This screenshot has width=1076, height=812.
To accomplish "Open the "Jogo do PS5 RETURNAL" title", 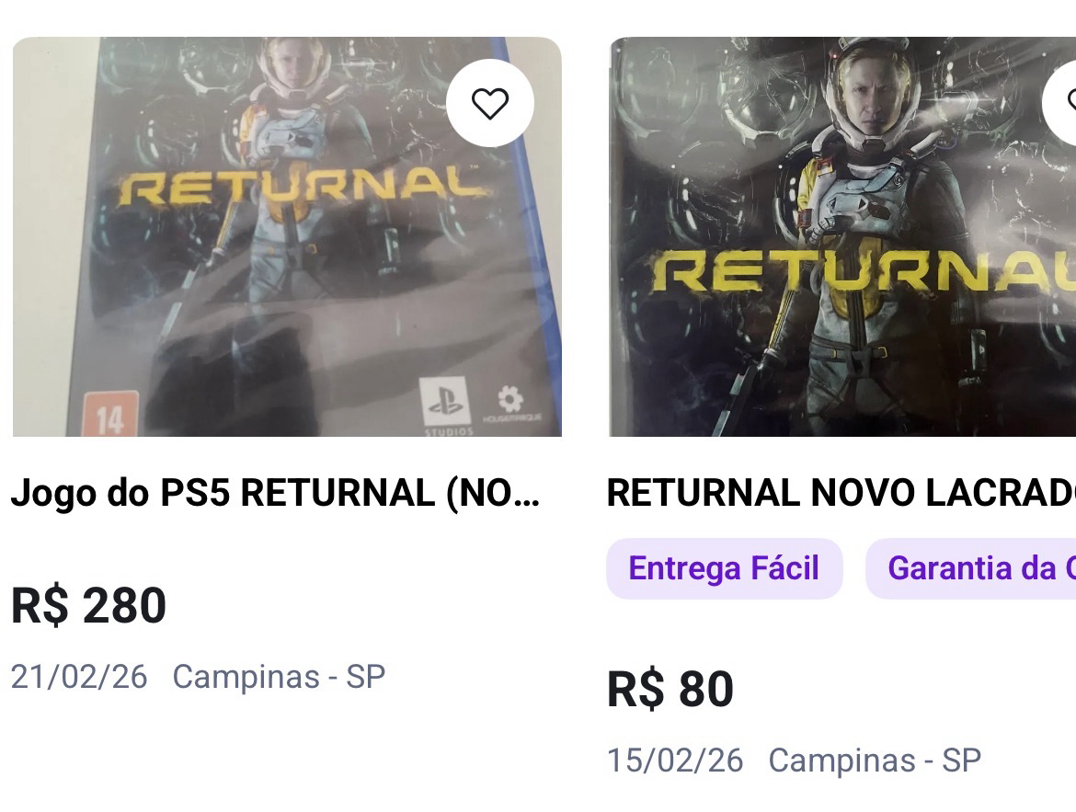I will [x=274, y=494].
